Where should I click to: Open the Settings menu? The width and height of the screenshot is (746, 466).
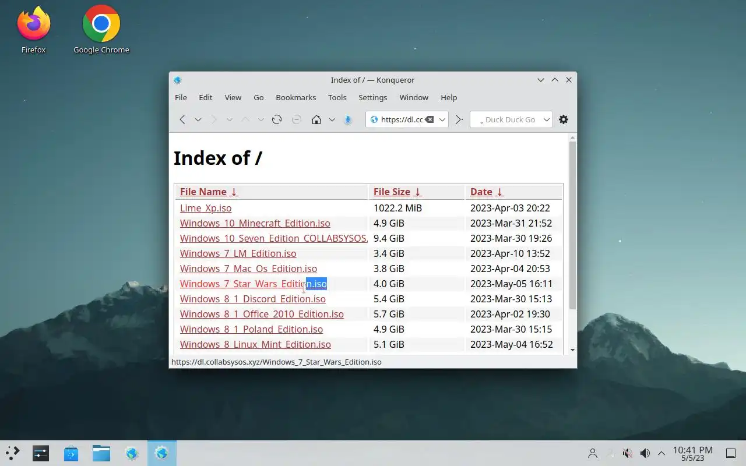pyautogui.click(x=373, y=97)
